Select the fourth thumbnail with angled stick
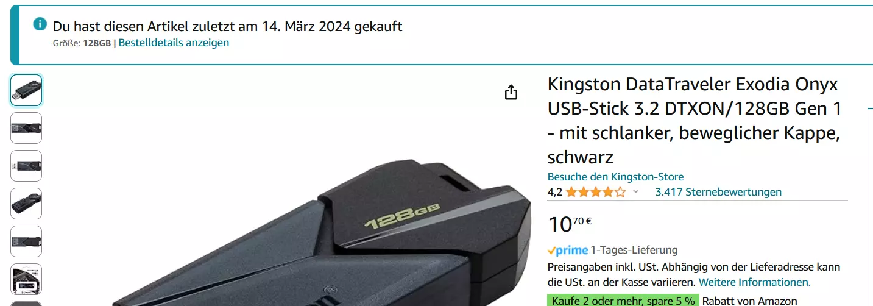Viewport: 873px width, 306px height. click(x=26, y=204)
